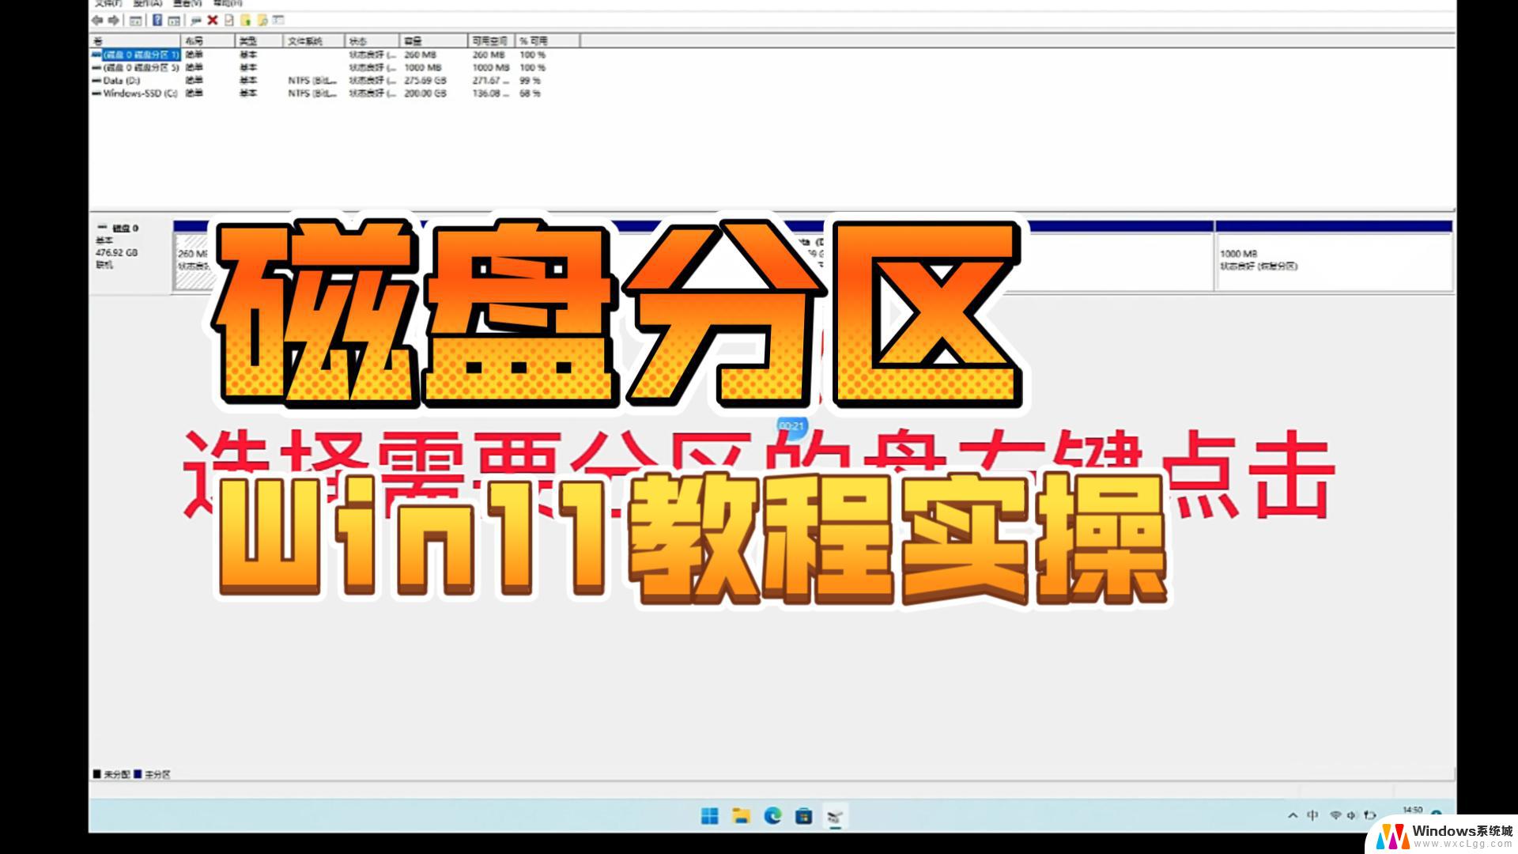Viewport: 1518px width, 854px height.
Task: Open File Explorer from the taskbar
Action: (741, 816)
